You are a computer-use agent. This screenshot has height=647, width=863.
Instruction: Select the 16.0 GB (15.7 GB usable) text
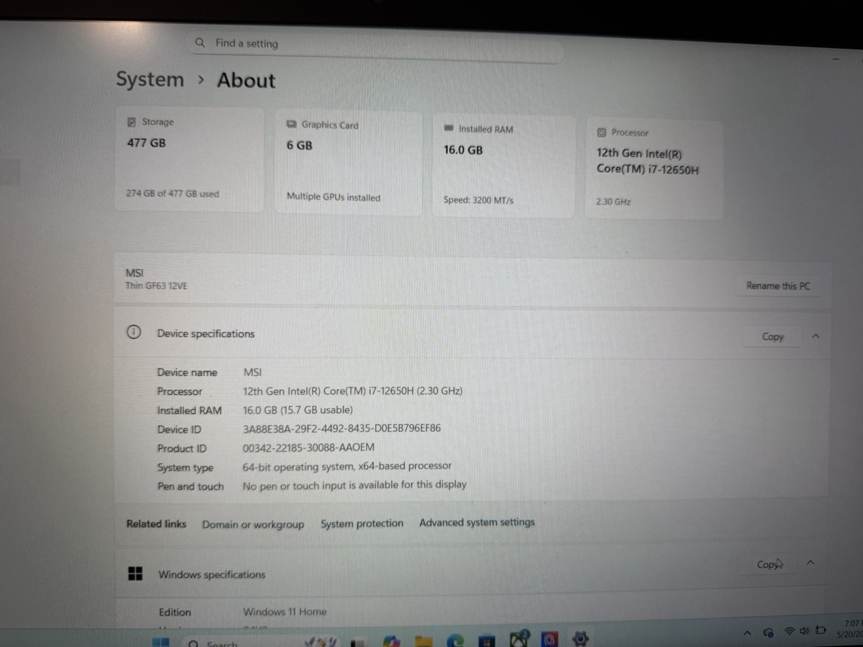[x=298, y=410]
